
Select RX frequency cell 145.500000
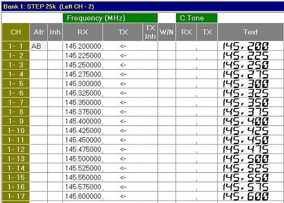tap(82, 159)
